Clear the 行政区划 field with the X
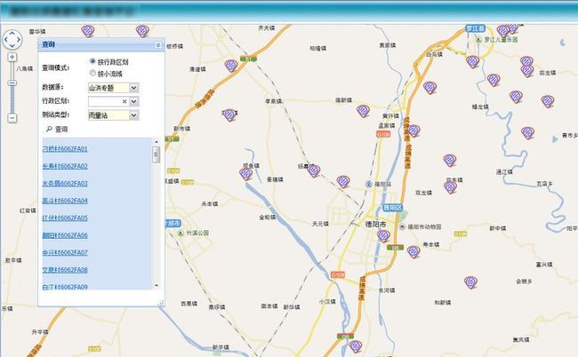Image resolution: width=578 pixels, height=357 pixels. click(x=124, y=101)
